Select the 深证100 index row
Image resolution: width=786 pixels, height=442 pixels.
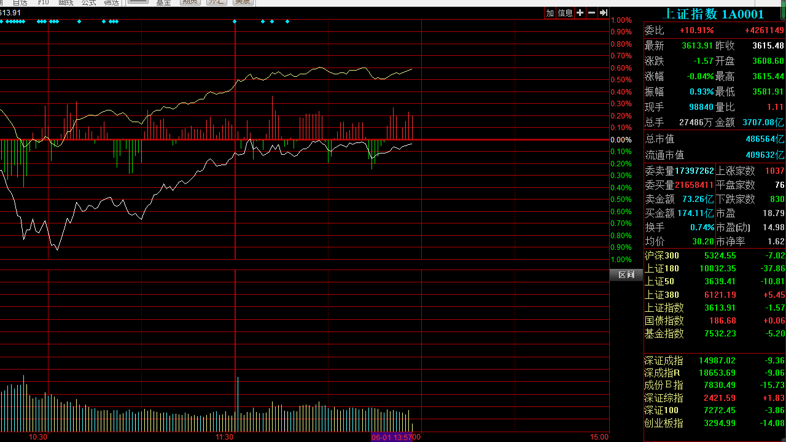click(715, 410)
